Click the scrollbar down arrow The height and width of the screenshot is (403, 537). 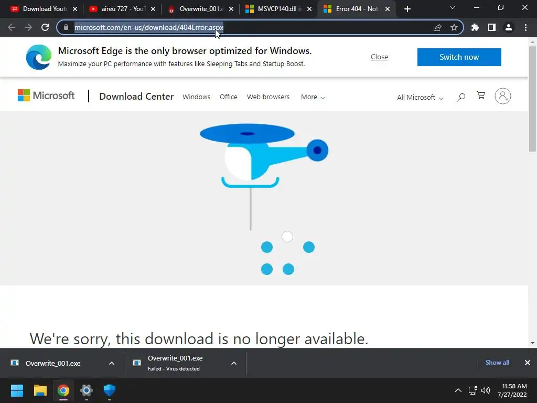[532, 343]
